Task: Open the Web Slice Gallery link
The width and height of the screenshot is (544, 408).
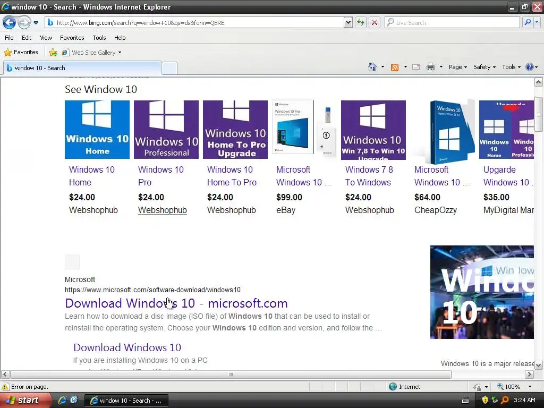Action: 91,53
